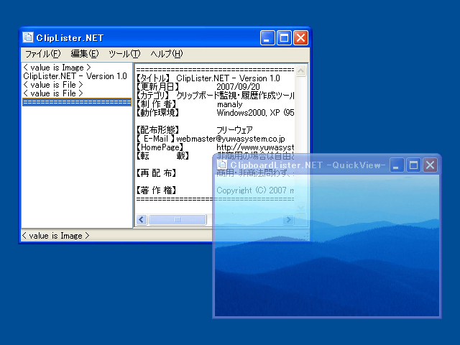Viewport: 460px width, 345px height.
Task: Click the scroll down arrow in text pane
Action: (300, 208)
